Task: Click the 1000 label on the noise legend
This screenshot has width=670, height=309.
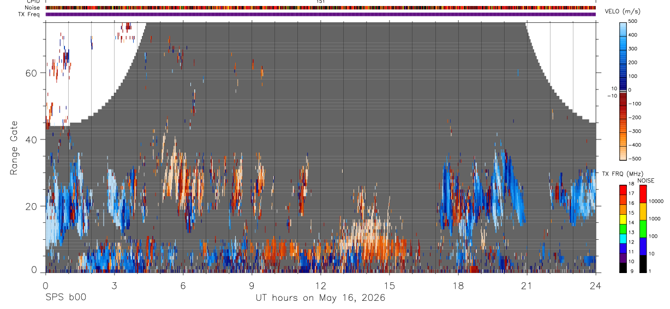Action: click(654, 219)
